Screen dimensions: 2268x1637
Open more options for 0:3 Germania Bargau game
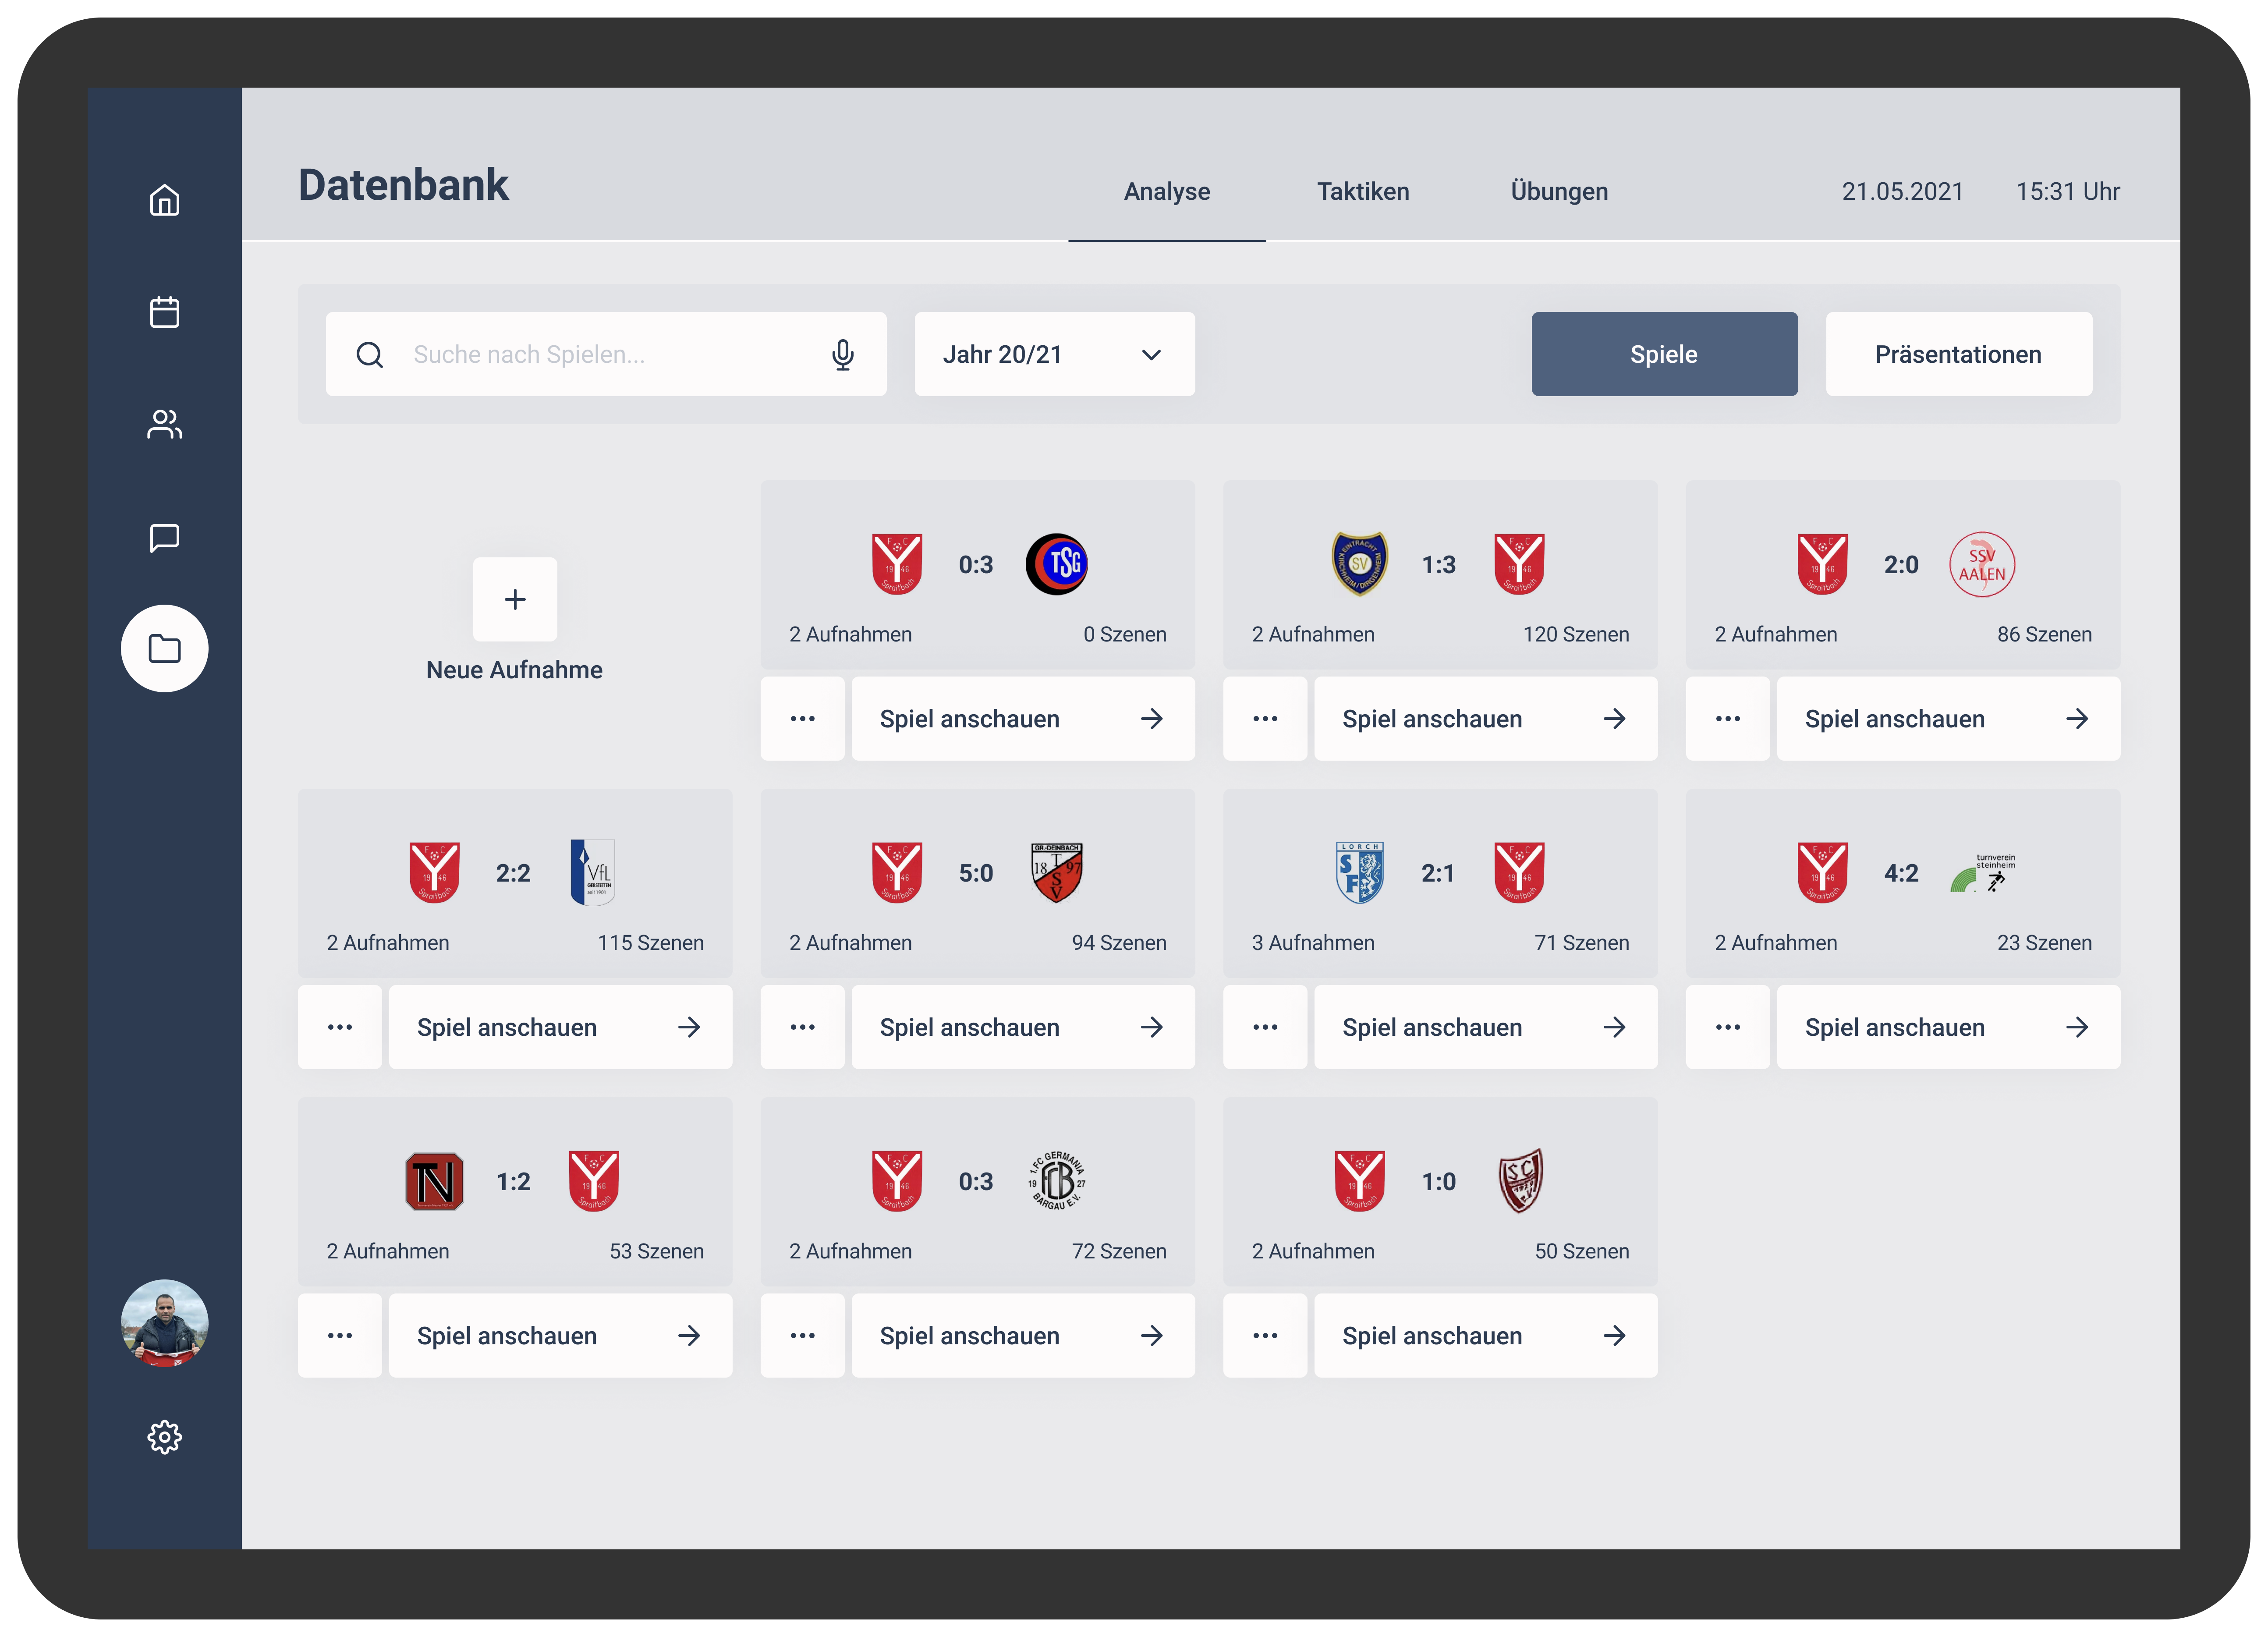[803, 1335]
